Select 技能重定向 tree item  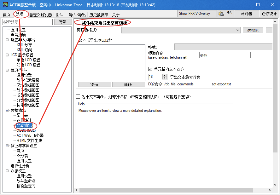click(26, 186)
